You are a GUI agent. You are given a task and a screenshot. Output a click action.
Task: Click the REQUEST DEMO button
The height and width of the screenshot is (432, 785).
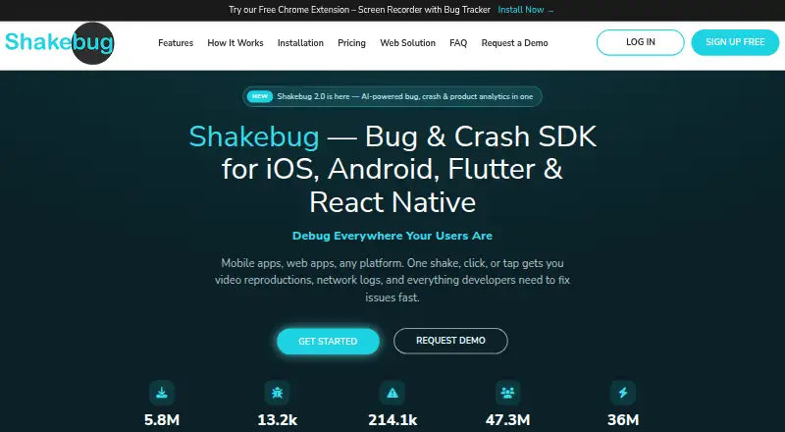coord(450,341)
